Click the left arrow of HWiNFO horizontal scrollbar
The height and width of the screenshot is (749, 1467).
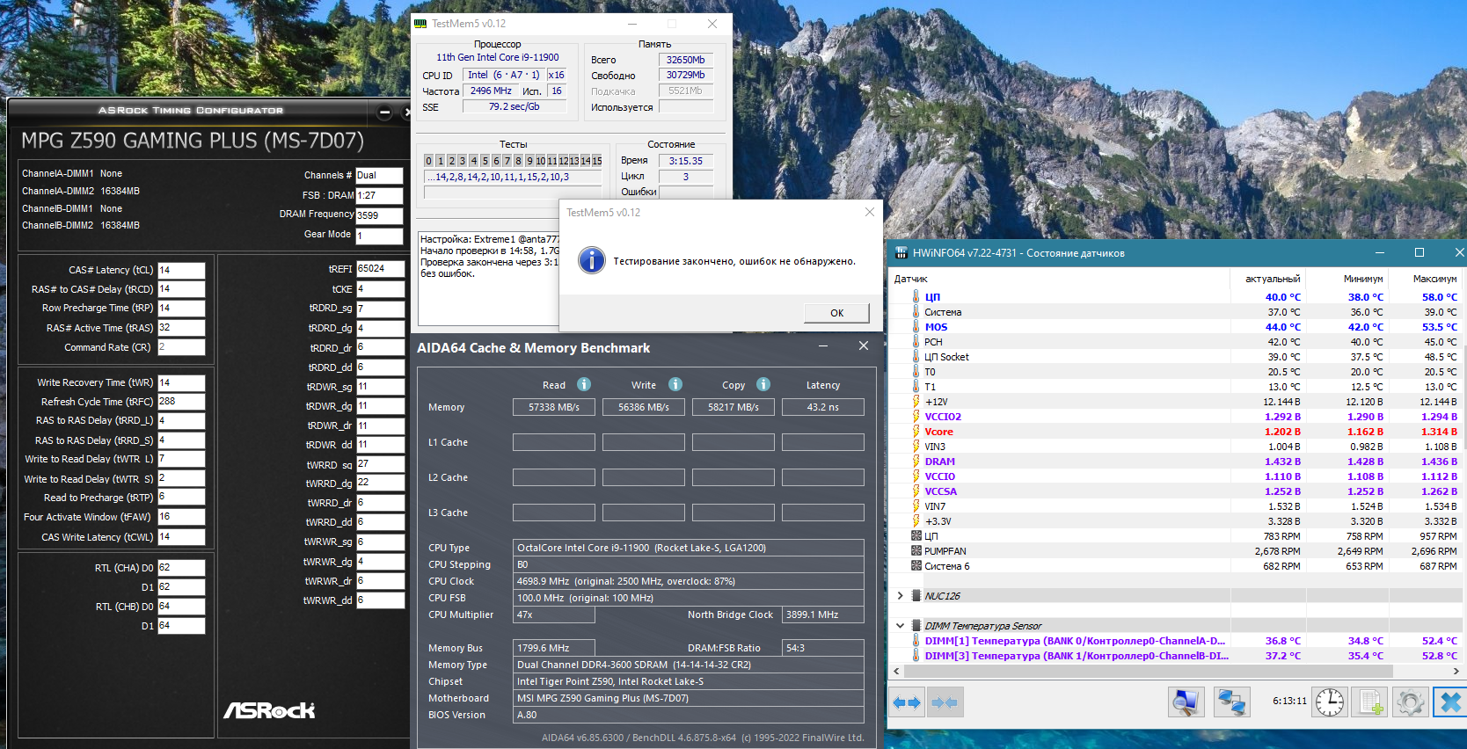pos(896,671)
